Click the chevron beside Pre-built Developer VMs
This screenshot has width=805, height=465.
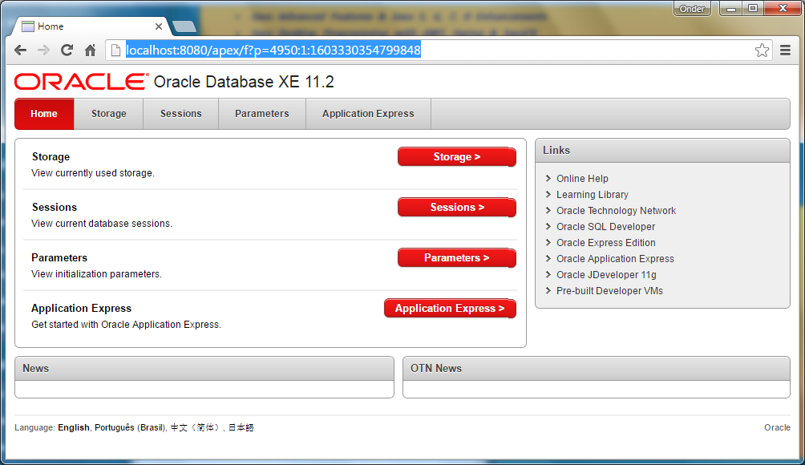pos(548,290)
